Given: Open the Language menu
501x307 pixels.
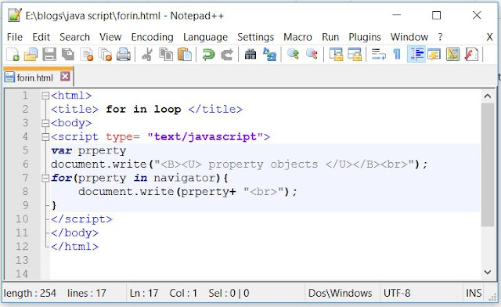Looking at the screenshot, I should coord(205,37).
